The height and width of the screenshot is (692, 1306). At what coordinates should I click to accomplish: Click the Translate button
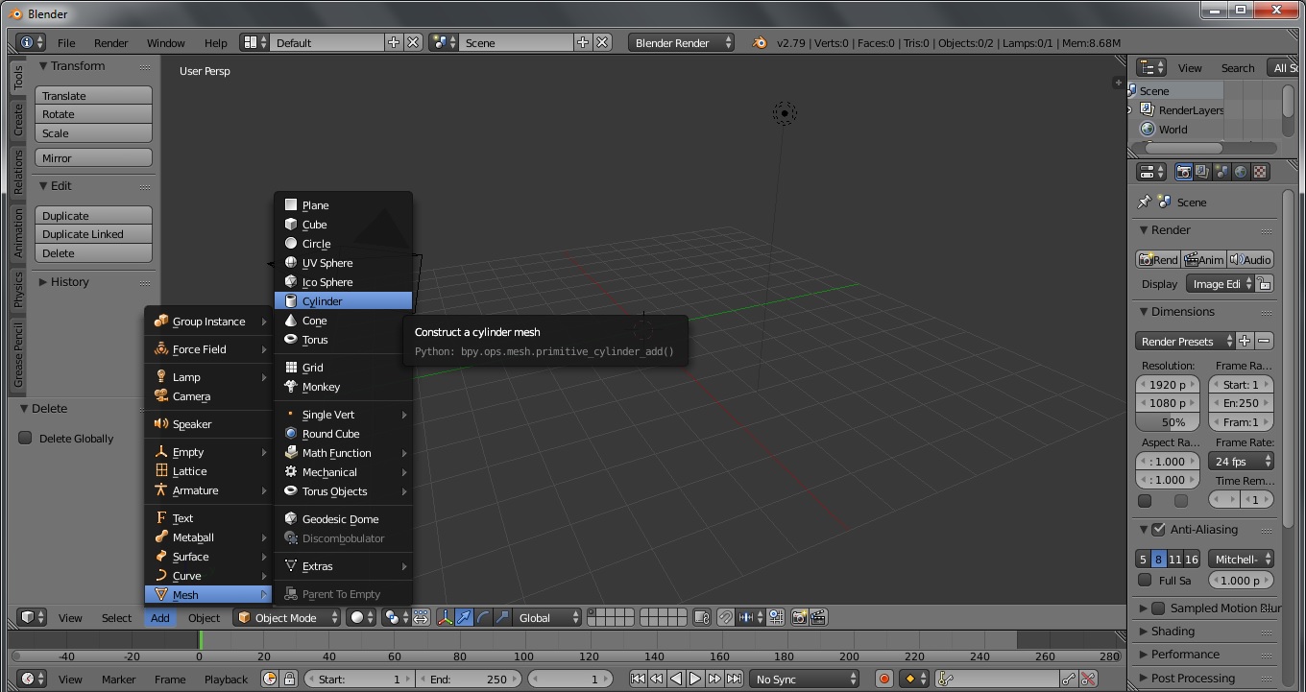coord(93,95)
